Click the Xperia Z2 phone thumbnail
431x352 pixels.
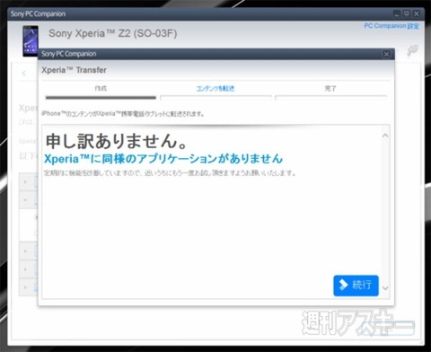[31, 41]
